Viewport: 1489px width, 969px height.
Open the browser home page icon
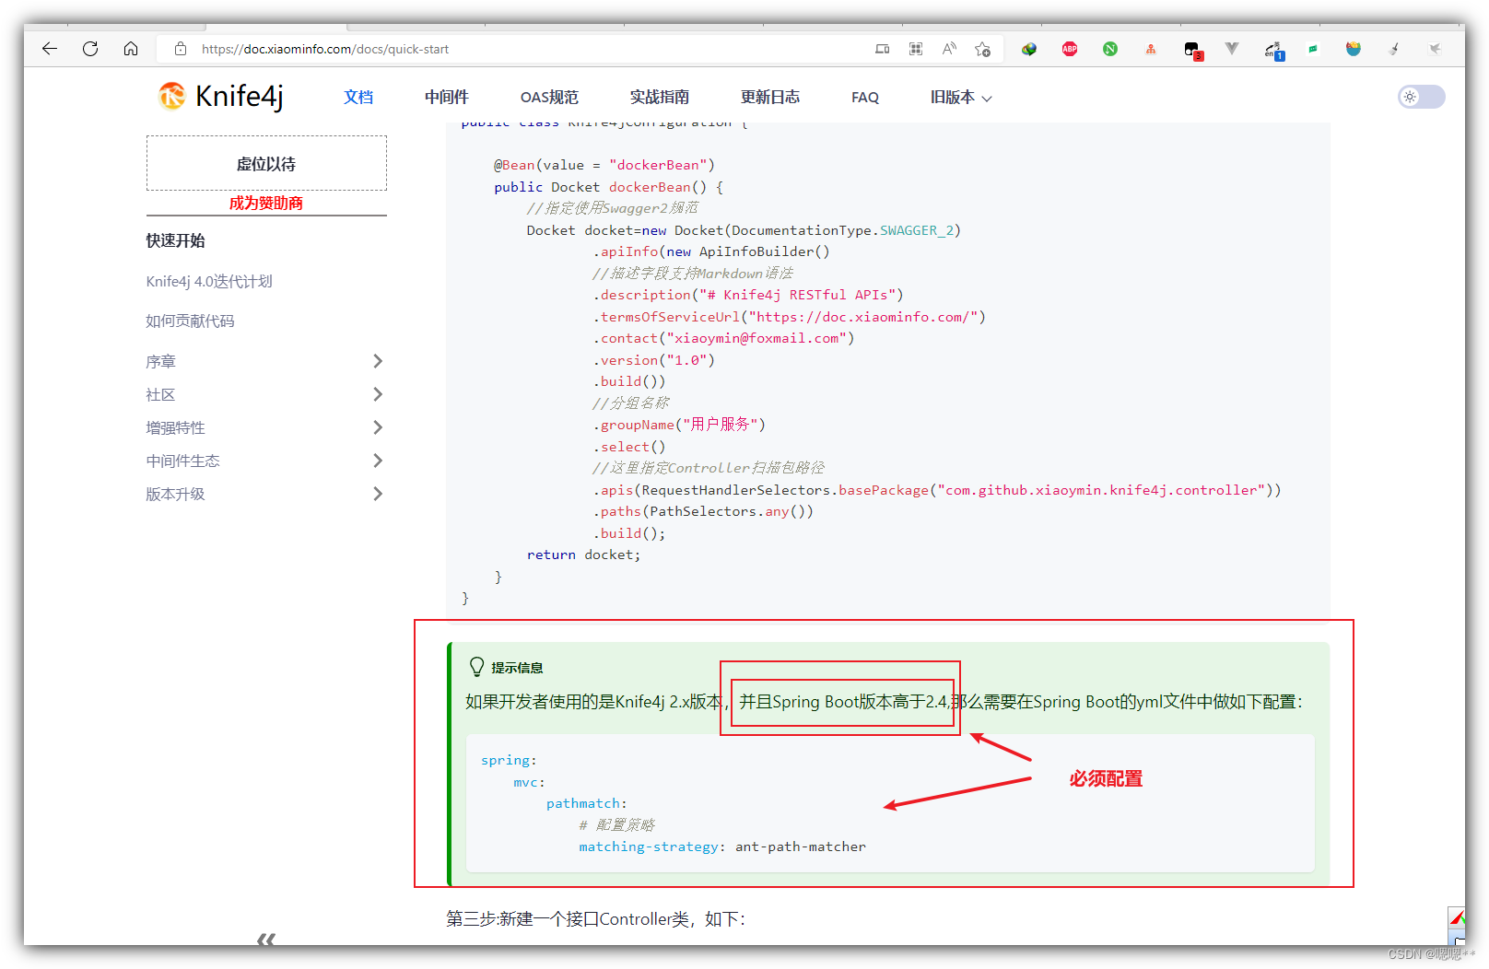coord(131,49)
